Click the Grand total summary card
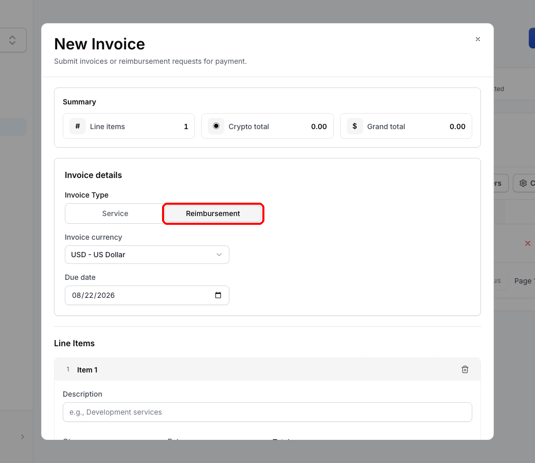535x463 pixels. click(x=406, y=126)
